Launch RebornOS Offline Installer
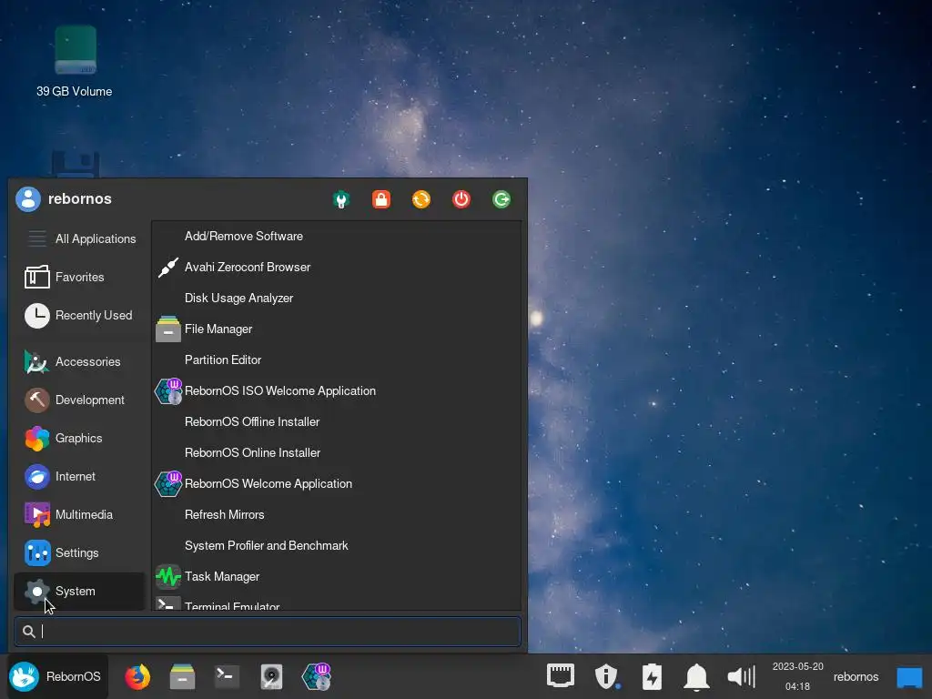Image resolution: width=932 pixels, height=699 pixels. click(337, 422)
